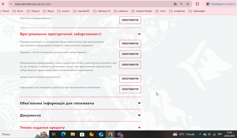This screenshot has width=237, height=138.
Task: Open the Ліцензії bookmarks folder
Action: 33,11
